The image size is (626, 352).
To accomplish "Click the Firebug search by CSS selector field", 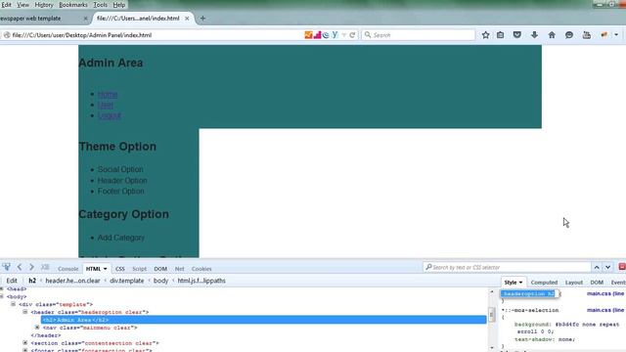I will coord(507,267).
